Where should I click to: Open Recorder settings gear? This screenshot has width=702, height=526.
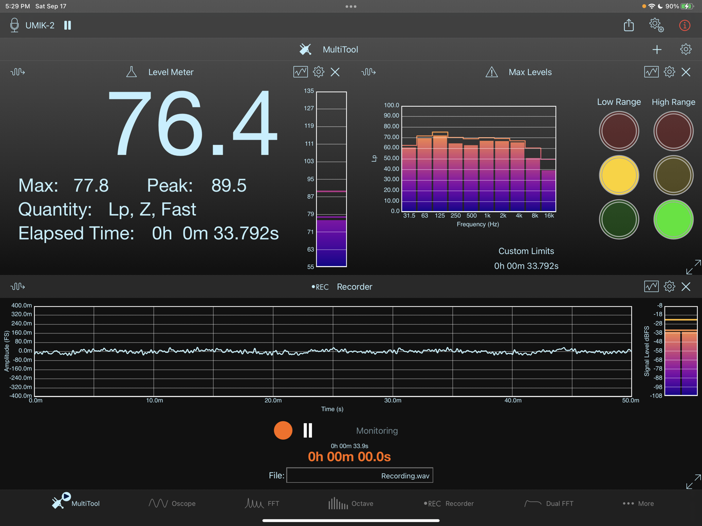(x=669, y=287)
